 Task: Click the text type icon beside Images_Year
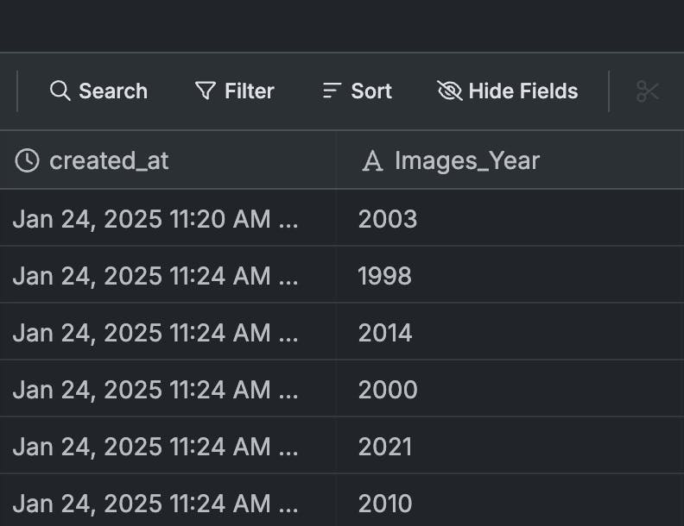click(x=372, y=160)
